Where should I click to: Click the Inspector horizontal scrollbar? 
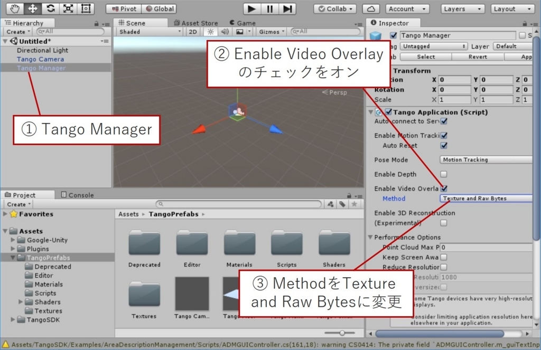point(440,334)
